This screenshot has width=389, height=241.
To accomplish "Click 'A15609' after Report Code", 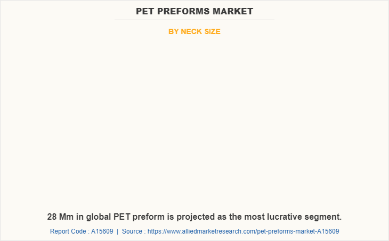I will [102, 231].
